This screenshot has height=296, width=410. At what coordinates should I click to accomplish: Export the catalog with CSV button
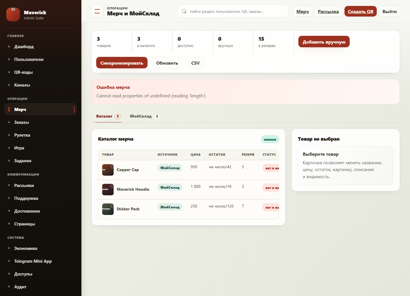195,63
